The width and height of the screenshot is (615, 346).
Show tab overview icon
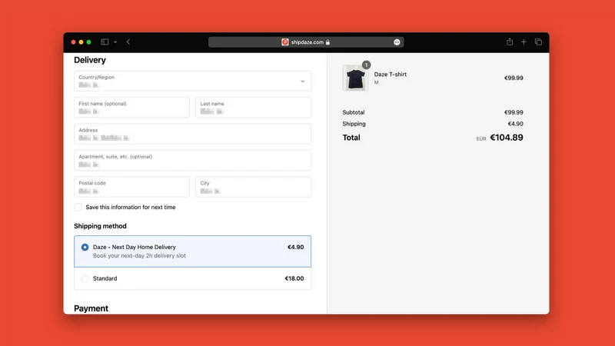point(538,42)
